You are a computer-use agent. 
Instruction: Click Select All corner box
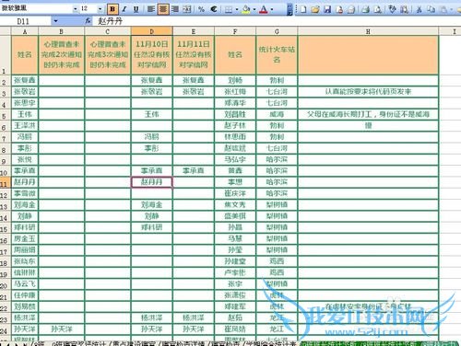click(6, 31)
